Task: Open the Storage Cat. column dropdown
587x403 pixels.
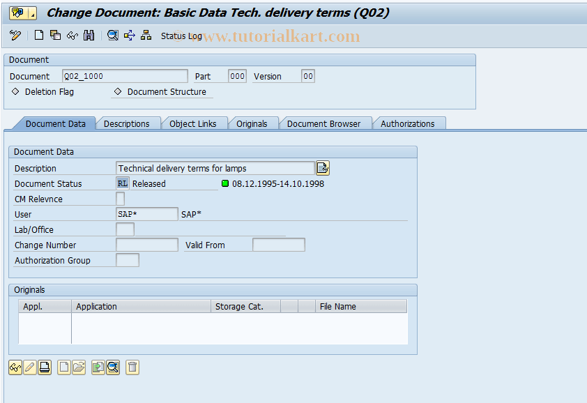Action: pyautogui.click(x=245, y=306)
